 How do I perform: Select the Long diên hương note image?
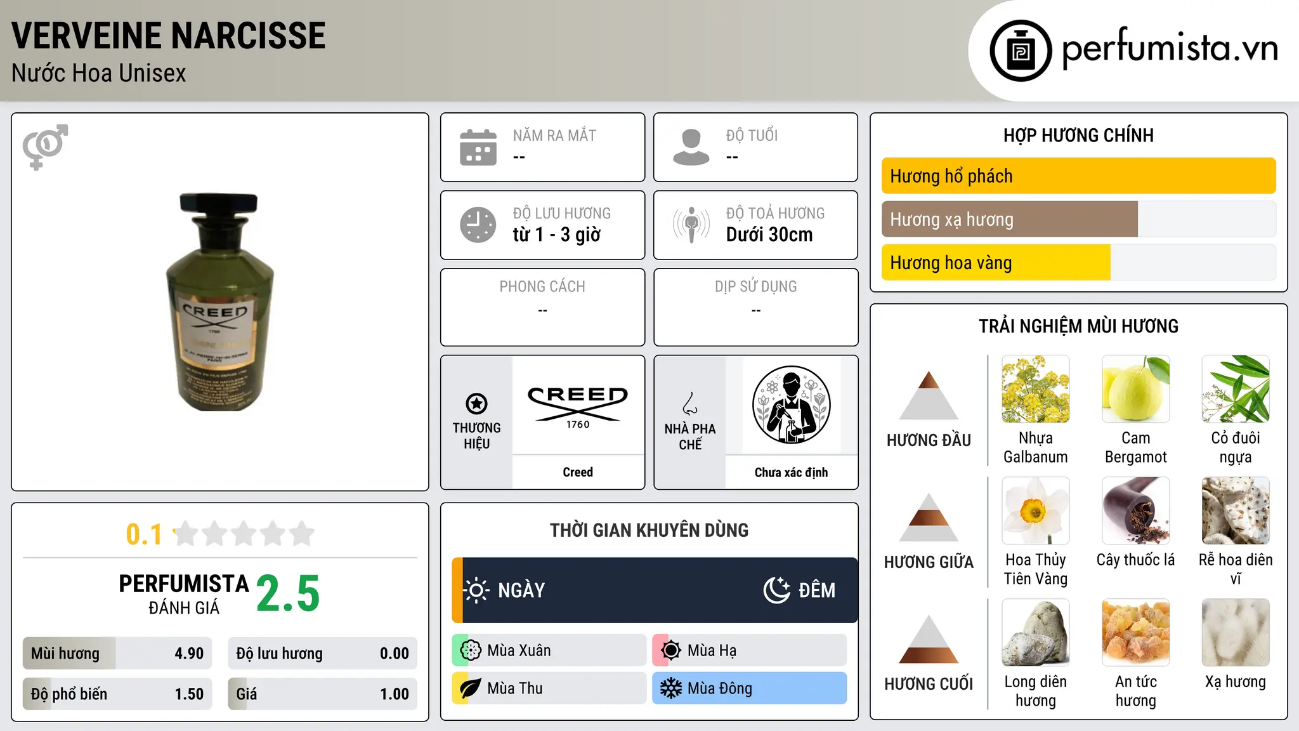click(1036, 633)
